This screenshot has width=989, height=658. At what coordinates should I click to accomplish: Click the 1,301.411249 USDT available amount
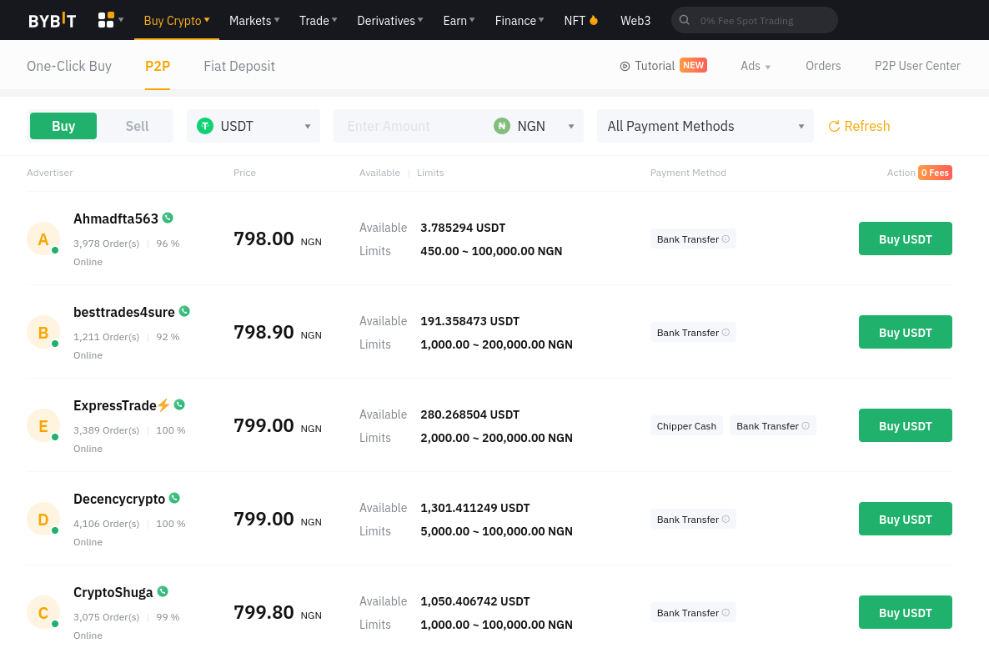point(475,508)
